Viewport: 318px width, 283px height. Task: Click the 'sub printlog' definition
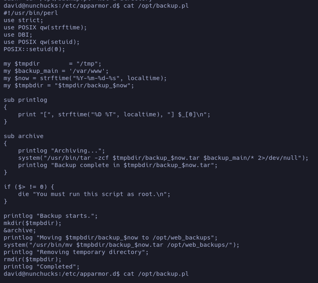coord(25,100)
